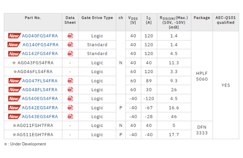This screenshot has width=243, height=158.
Task: Click the New badge next to AG540EGS4FRA
Action: tap(14, 99)
